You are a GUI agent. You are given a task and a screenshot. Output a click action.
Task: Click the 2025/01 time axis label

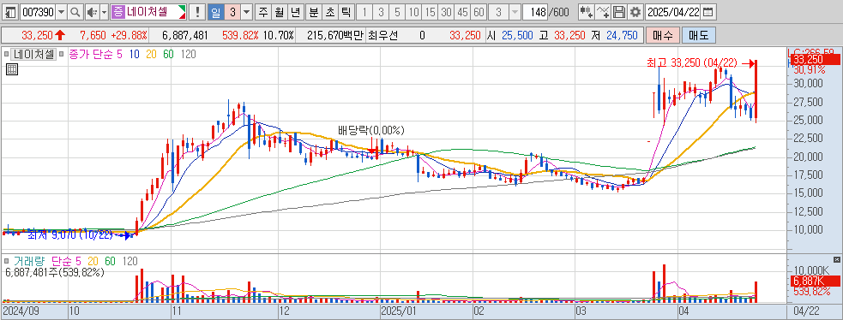pos(399,311)
